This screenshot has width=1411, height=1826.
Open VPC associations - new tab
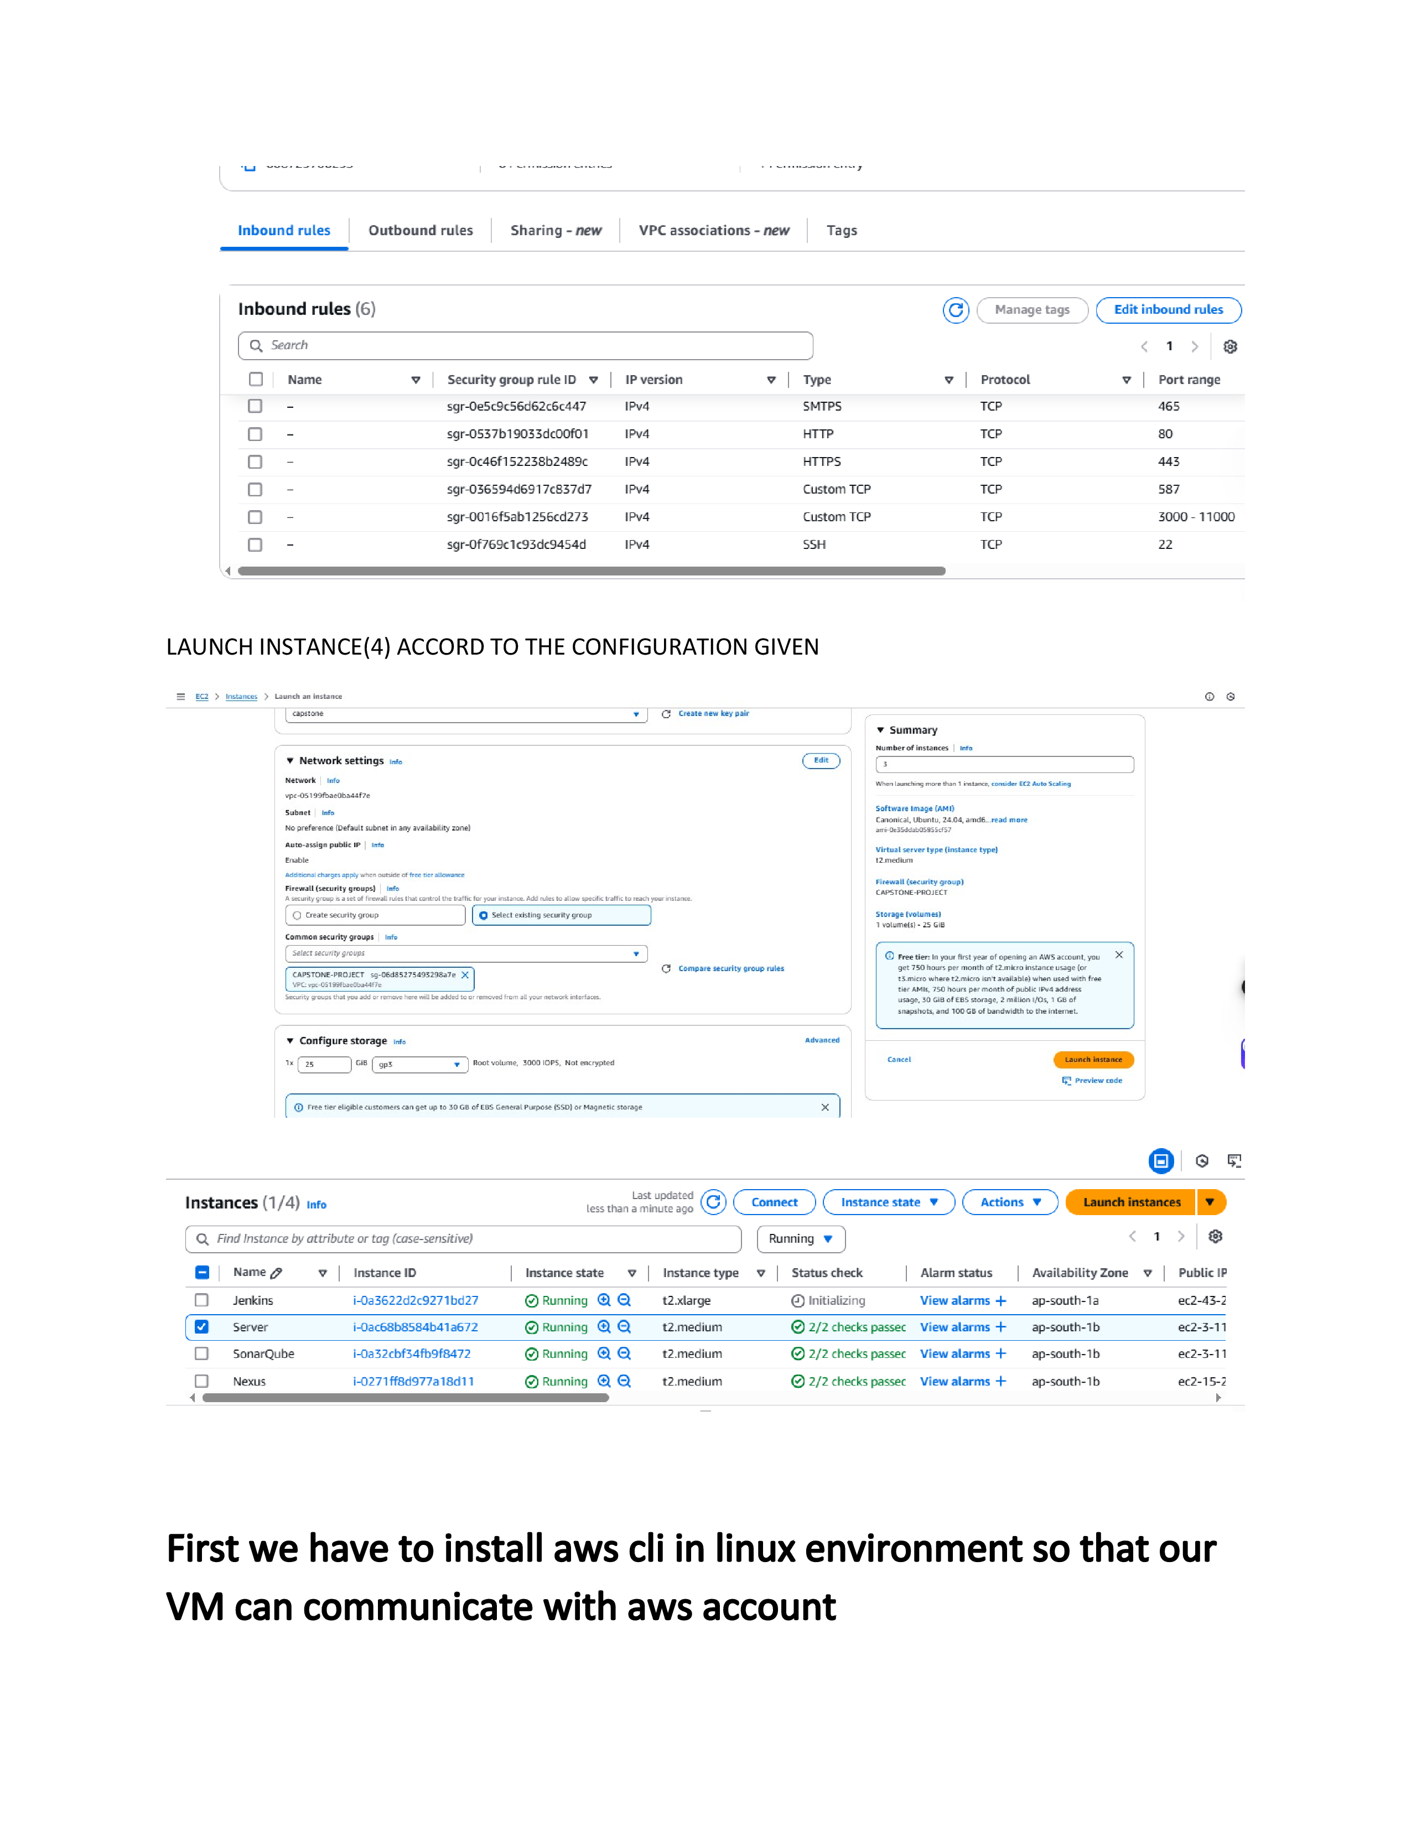click(714, 231)
